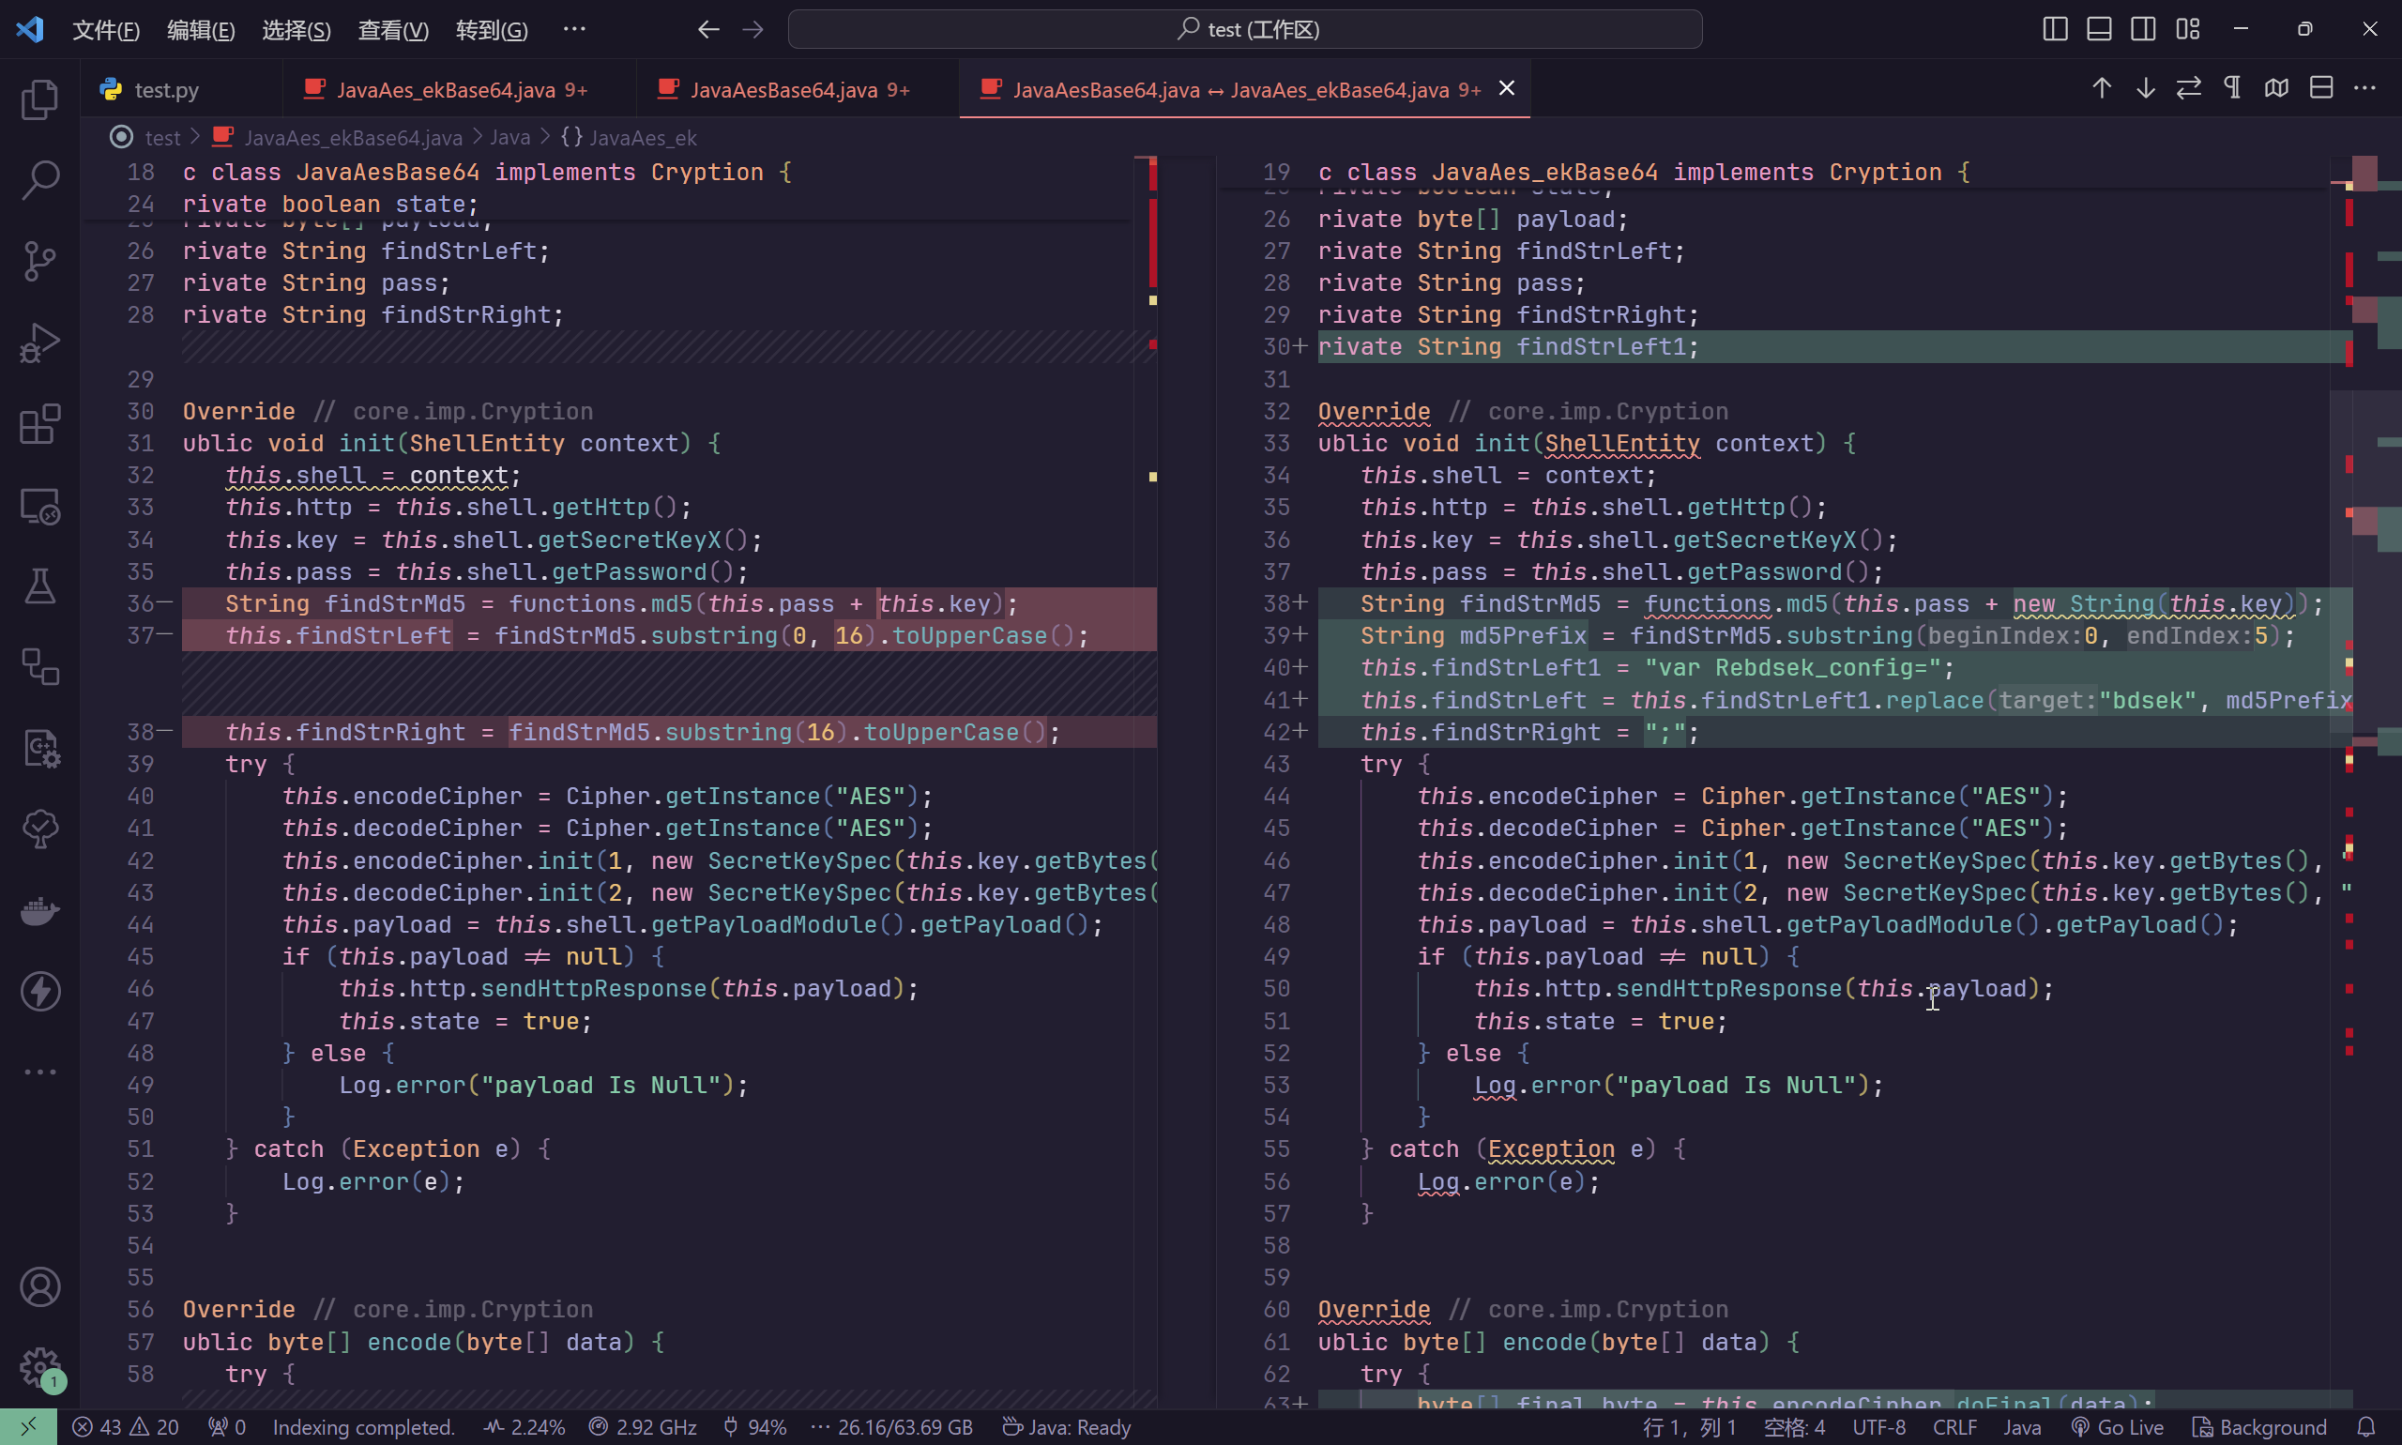This screenshot has height=1445, width=2402.
Task: Open the Testing flask view
Action: [40, 586]
